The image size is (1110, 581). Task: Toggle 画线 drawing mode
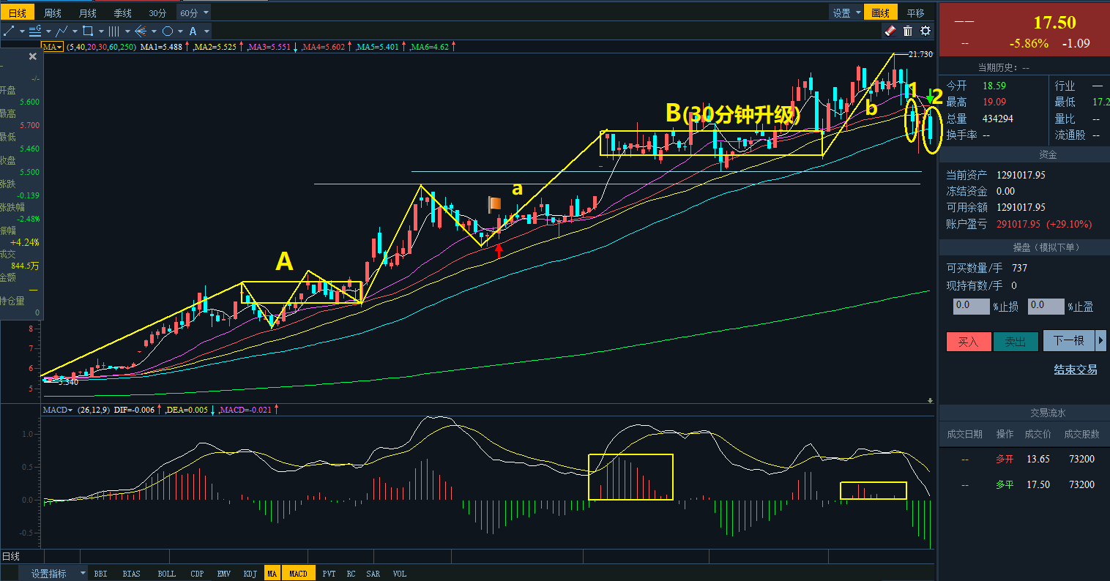(x=881, y=12)
